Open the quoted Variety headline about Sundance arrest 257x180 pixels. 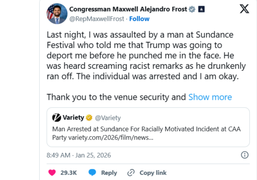pos(146,133)
